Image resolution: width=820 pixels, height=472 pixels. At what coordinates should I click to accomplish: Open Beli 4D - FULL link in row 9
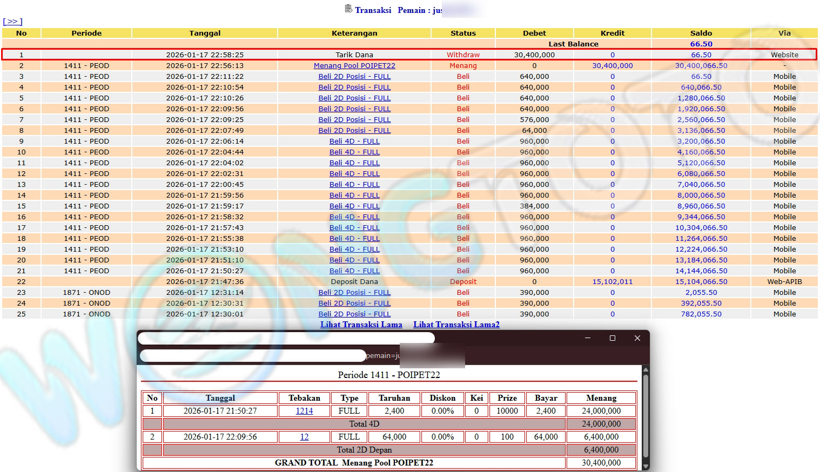pos(354,141)
